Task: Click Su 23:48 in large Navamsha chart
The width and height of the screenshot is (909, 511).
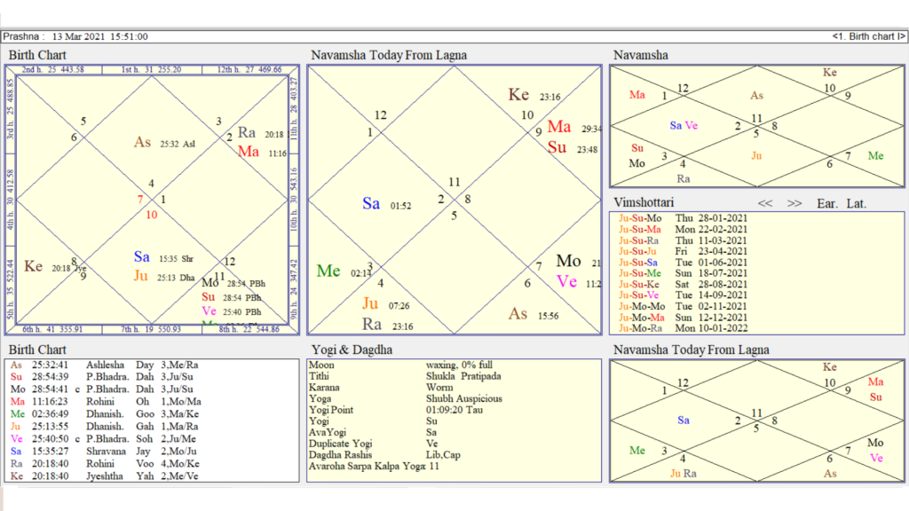Action: pos(573,148)
